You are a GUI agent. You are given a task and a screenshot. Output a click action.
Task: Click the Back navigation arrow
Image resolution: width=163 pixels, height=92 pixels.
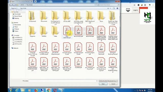coord(11,5)
